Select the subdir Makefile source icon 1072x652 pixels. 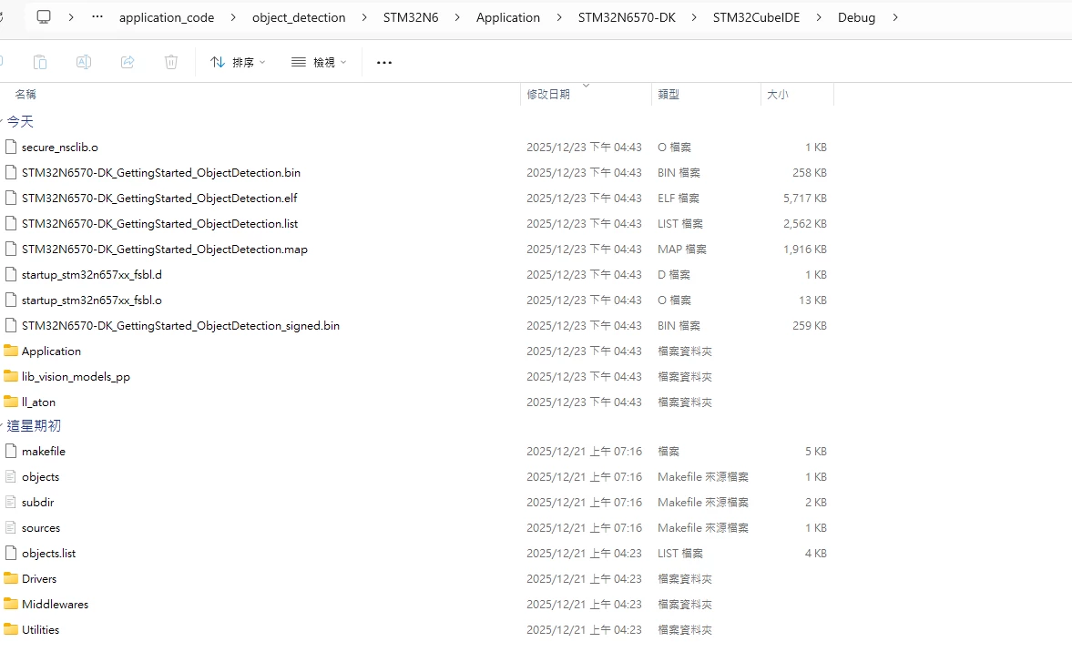pyautogui.click(x=10, y=502)
